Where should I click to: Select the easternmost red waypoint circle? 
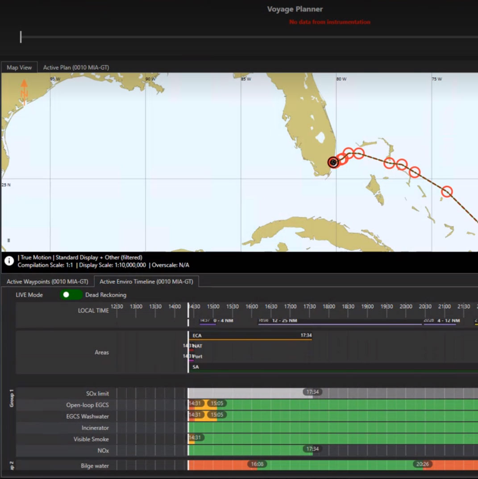pos(447,192)
